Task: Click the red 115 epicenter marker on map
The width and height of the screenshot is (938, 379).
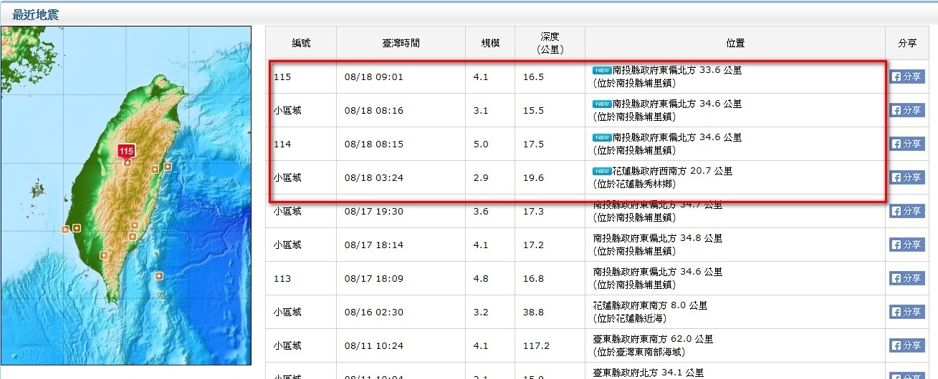Action: (126, 152)
